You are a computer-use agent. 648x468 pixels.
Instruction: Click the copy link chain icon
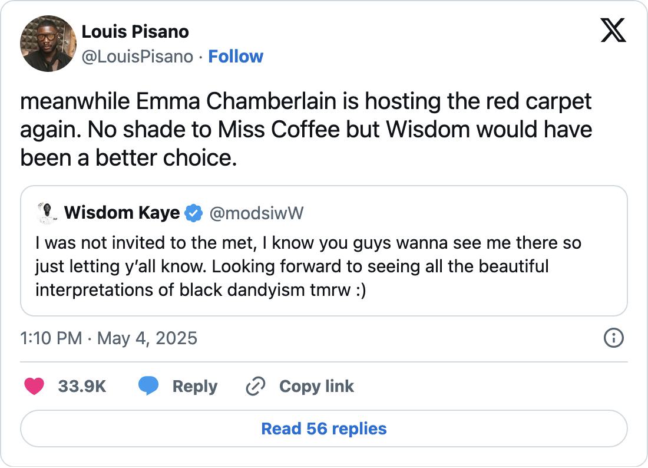pyautogui.click(x=254, y=386)
